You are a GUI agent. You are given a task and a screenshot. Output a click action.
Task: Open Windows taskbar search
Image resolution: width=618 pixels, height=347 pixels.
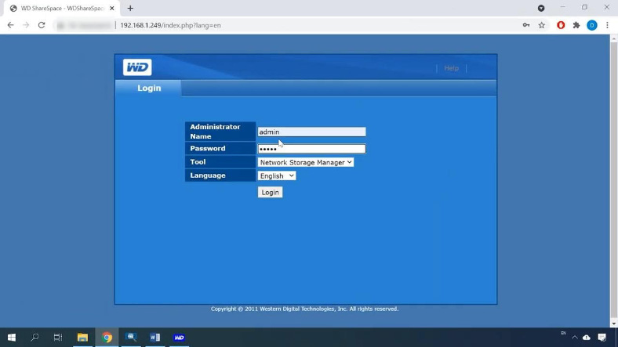(x=35, y=337)
